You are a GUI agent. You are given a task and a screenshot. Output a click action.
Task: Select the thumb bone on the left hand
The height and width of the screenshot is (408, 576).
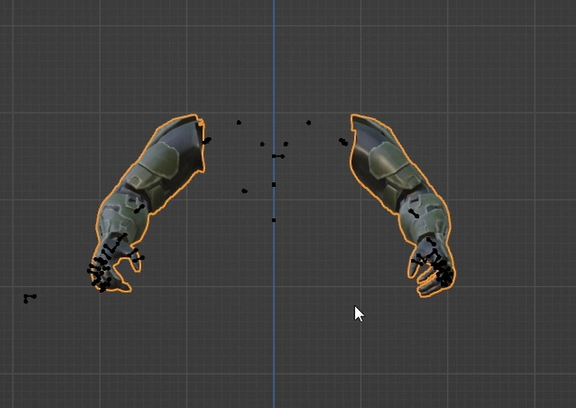click(139, 257)
